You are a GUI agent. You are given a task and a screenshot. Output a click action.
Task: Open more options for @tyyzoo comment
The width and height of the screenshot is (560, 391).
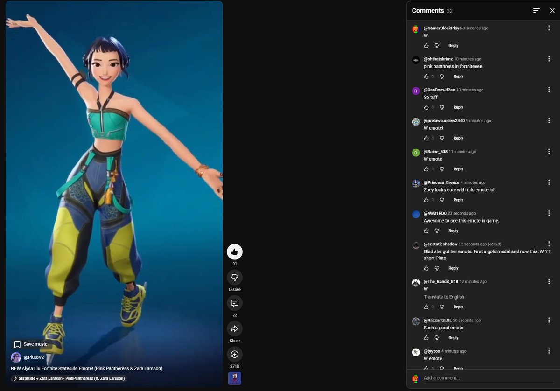[x=549, y=351]
